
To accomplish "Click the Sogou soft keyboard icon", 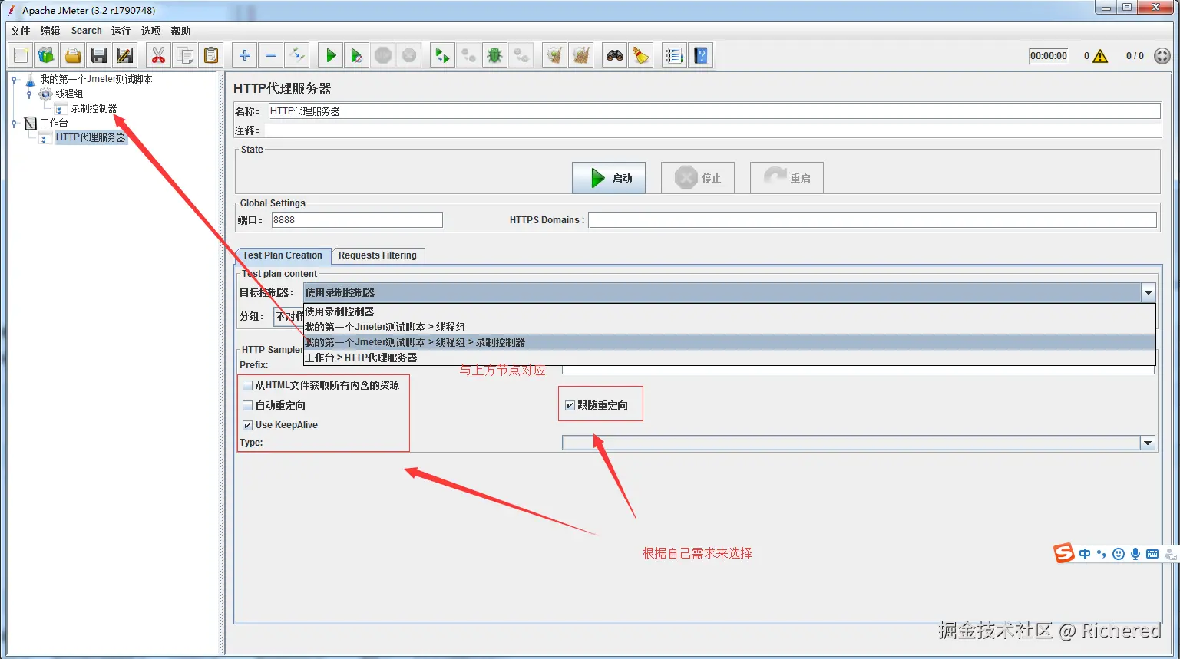I will tap(1152, 554).
